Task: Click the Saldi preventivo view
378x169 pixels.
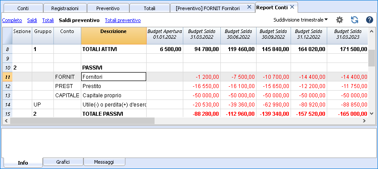Action: [79, 20]
